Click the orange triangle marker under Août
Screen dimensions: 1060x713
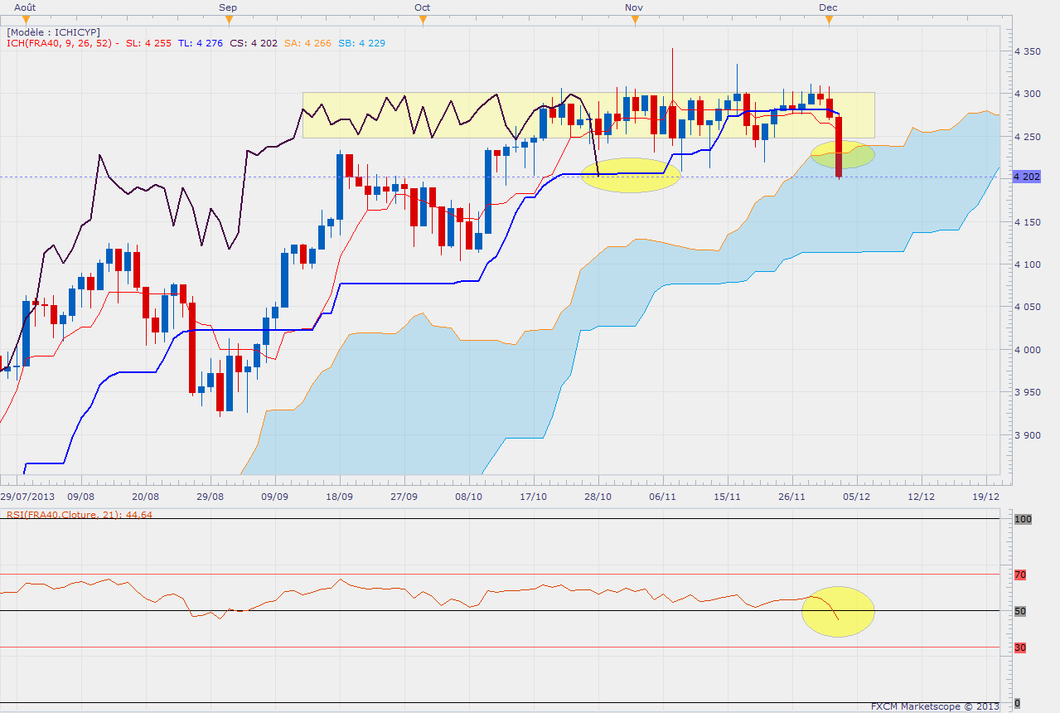tap(27, 20)
